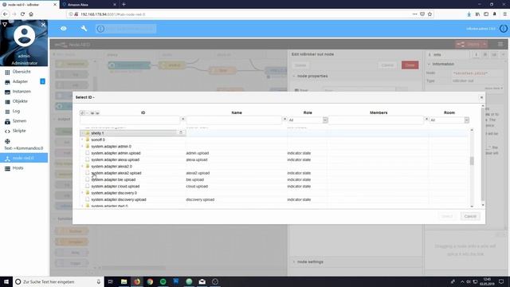The height and width of the screenshot is (287, 510).
Task: Click the sonoff.0 folder label
Action: coord(98,140)
